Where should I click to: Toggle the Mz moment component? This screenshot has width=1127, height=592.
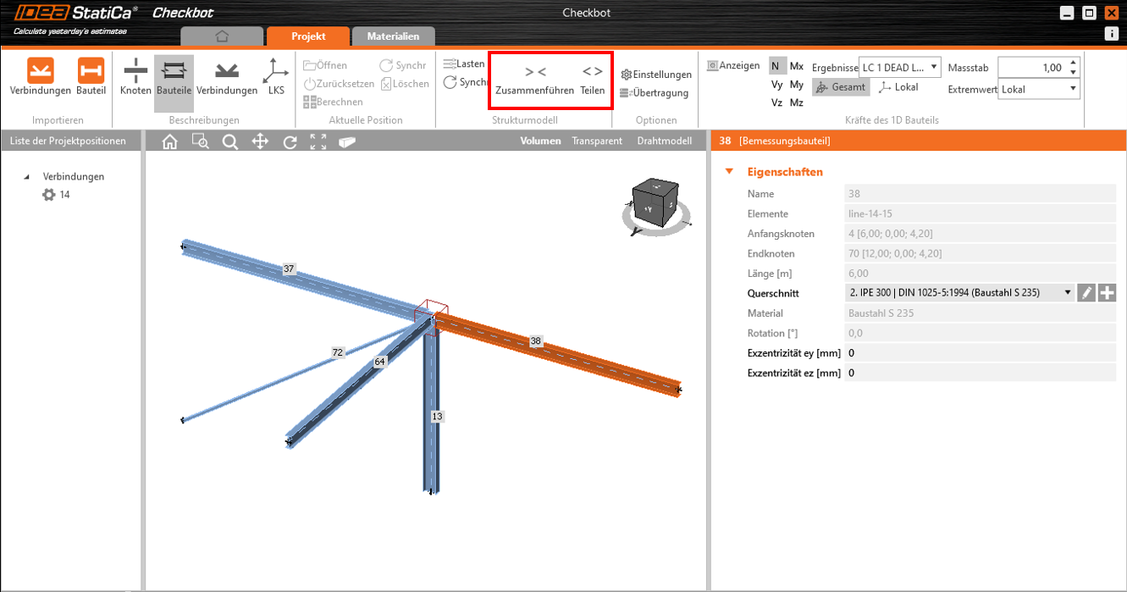(x=797, y=102)
